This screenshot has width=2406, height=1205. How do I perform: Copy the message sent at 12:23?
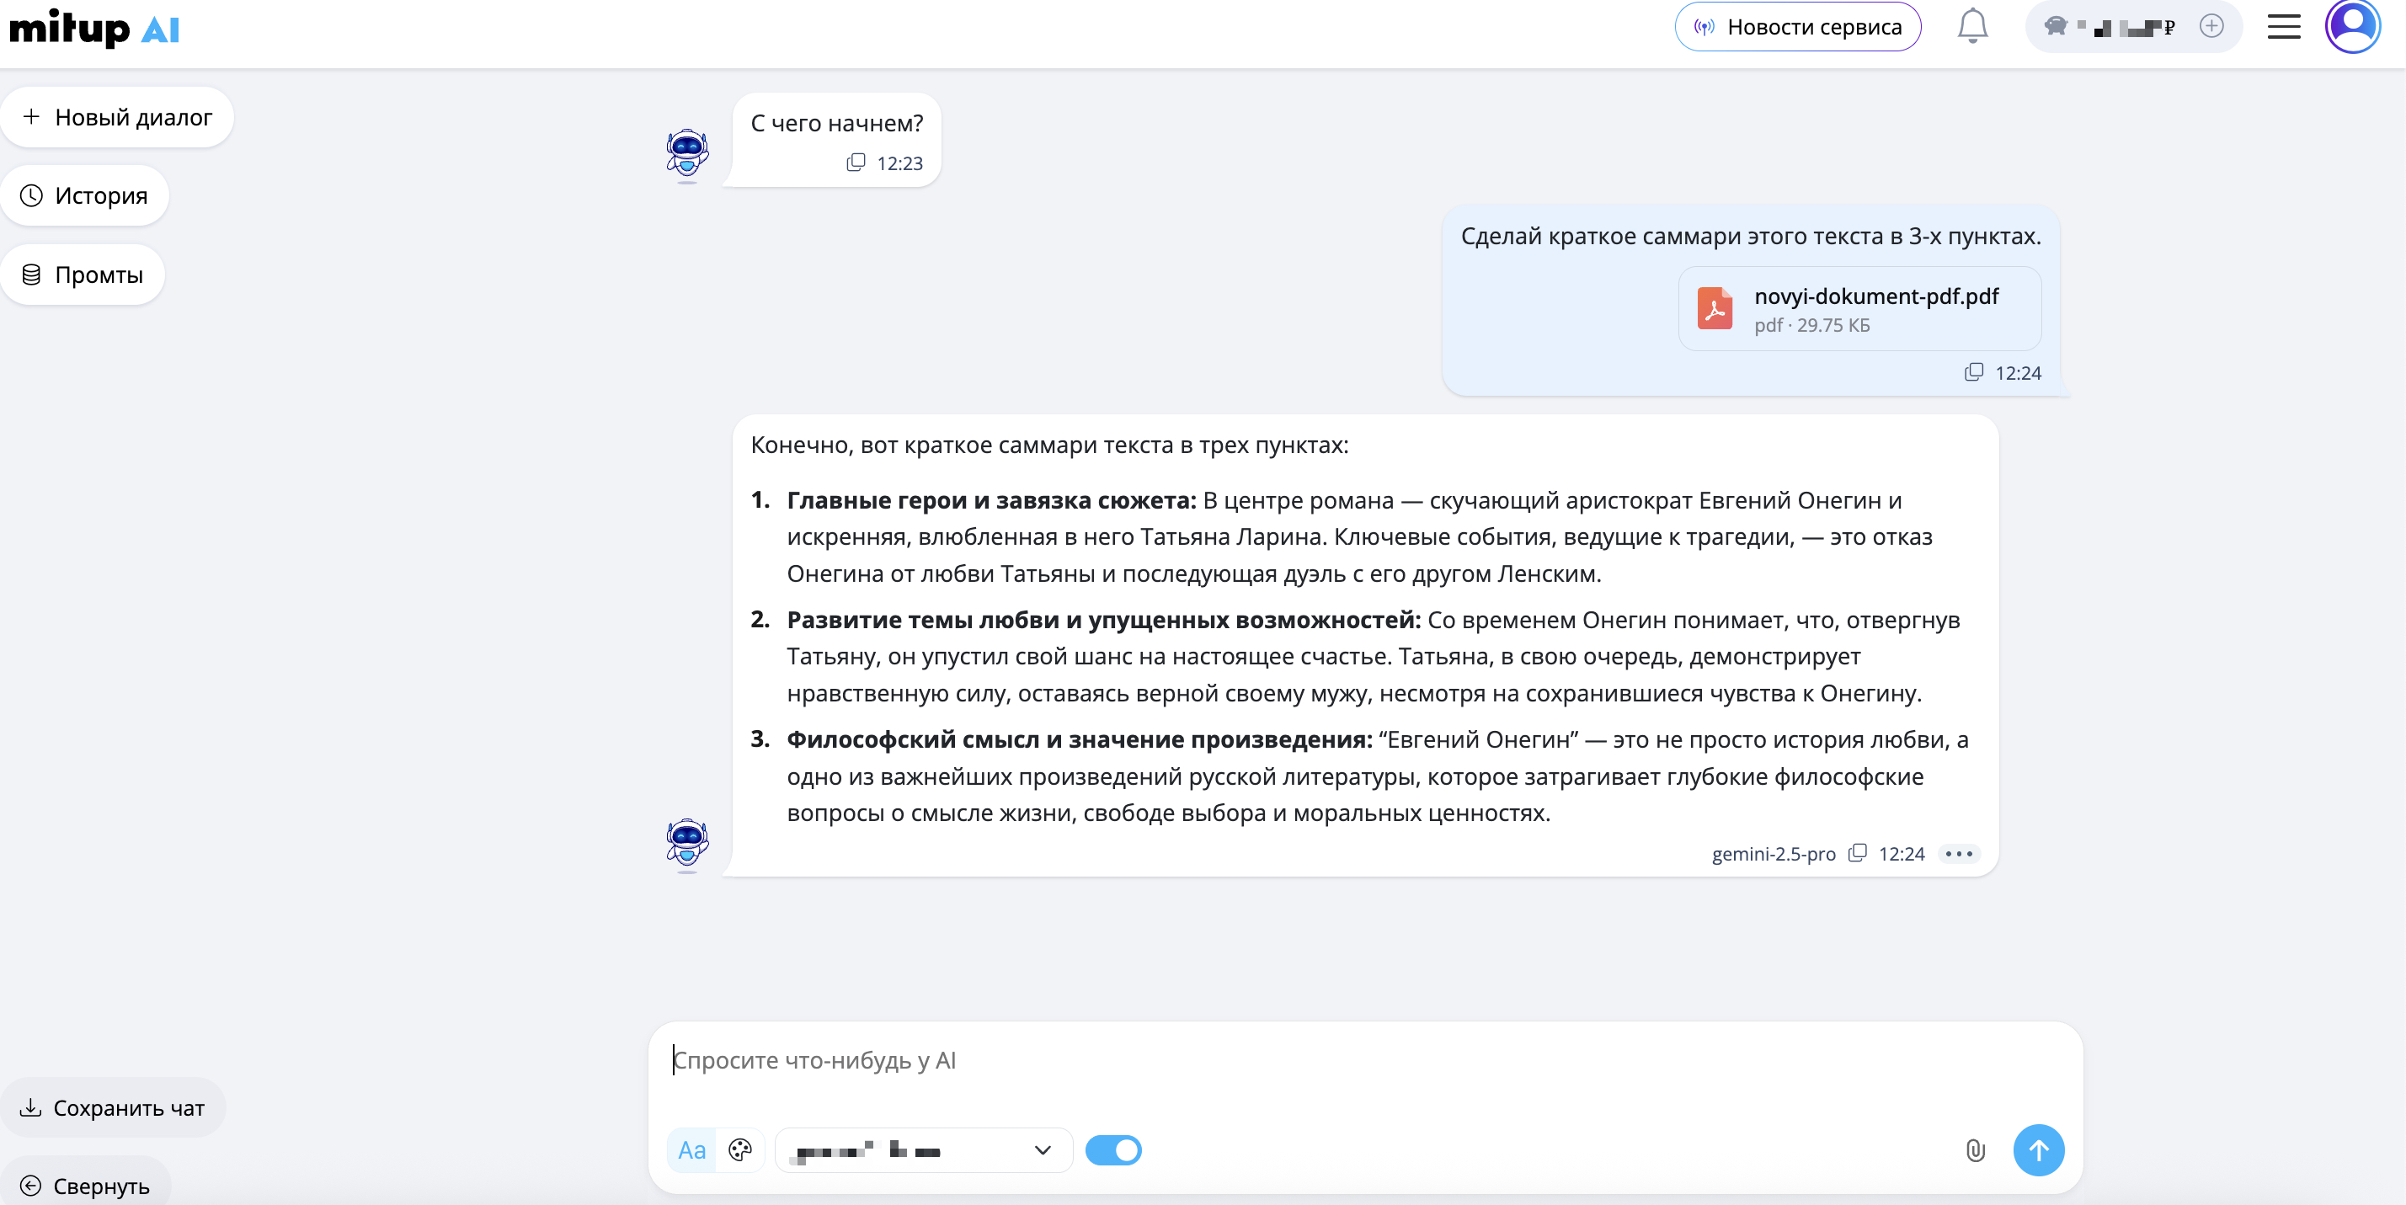856,163
